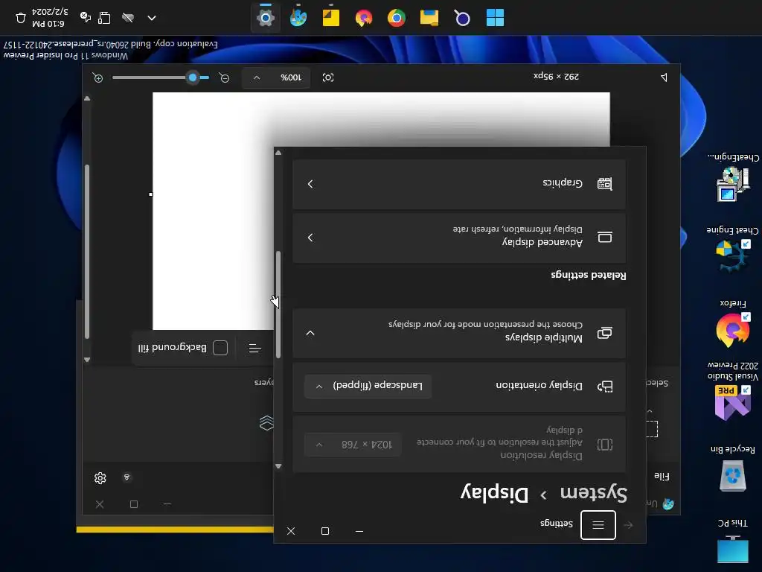Open the Layers panel icon in Paint
Image resolution: width=762 pixels, height=572 pixels.
[x=266, y=423]
